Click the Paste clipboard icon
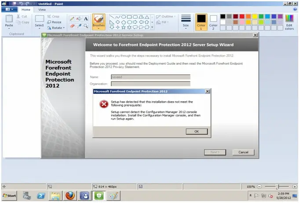 pos(9,19)
